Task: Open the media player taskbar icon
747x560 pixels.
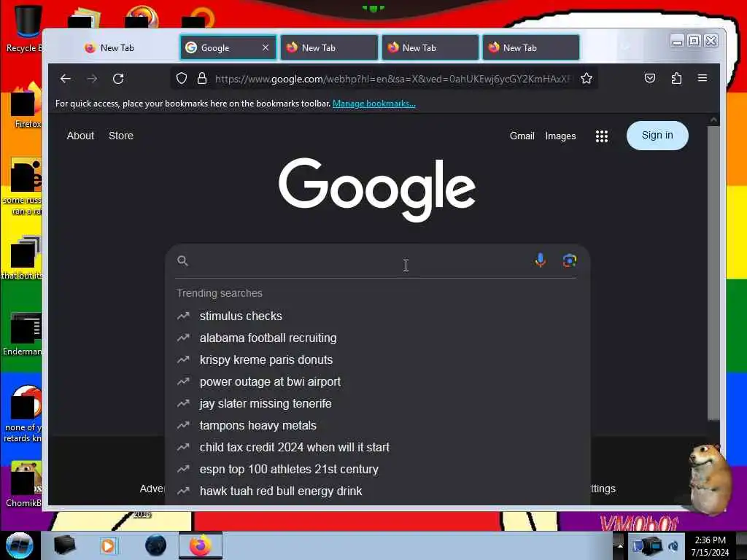Action: tap(108, 545)
